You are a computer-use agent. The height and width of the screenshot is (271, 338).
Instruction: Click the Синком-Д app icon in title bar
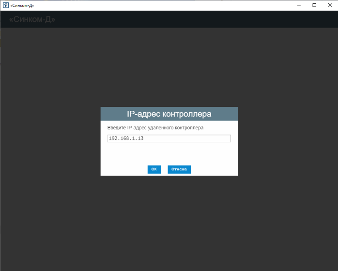6,5
